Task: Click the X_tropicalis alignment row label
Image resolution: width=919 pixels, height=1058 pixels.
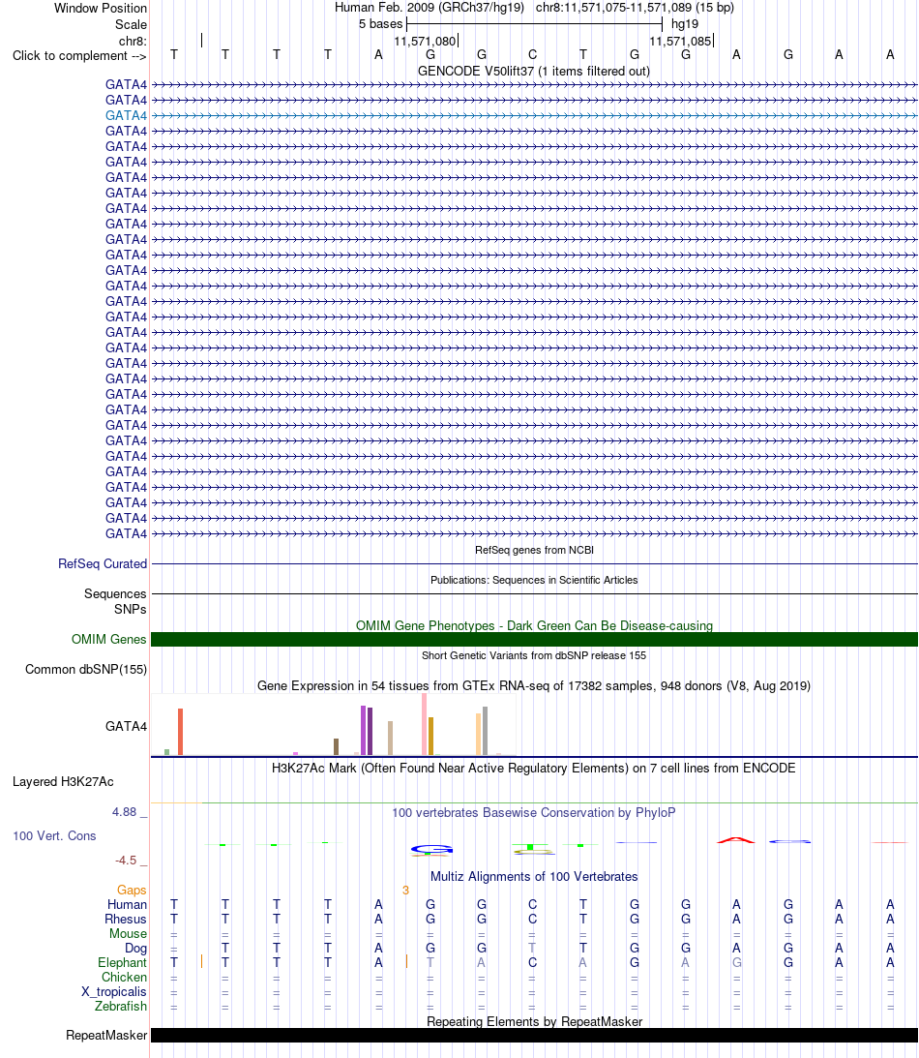Action: tap(114, 992)
